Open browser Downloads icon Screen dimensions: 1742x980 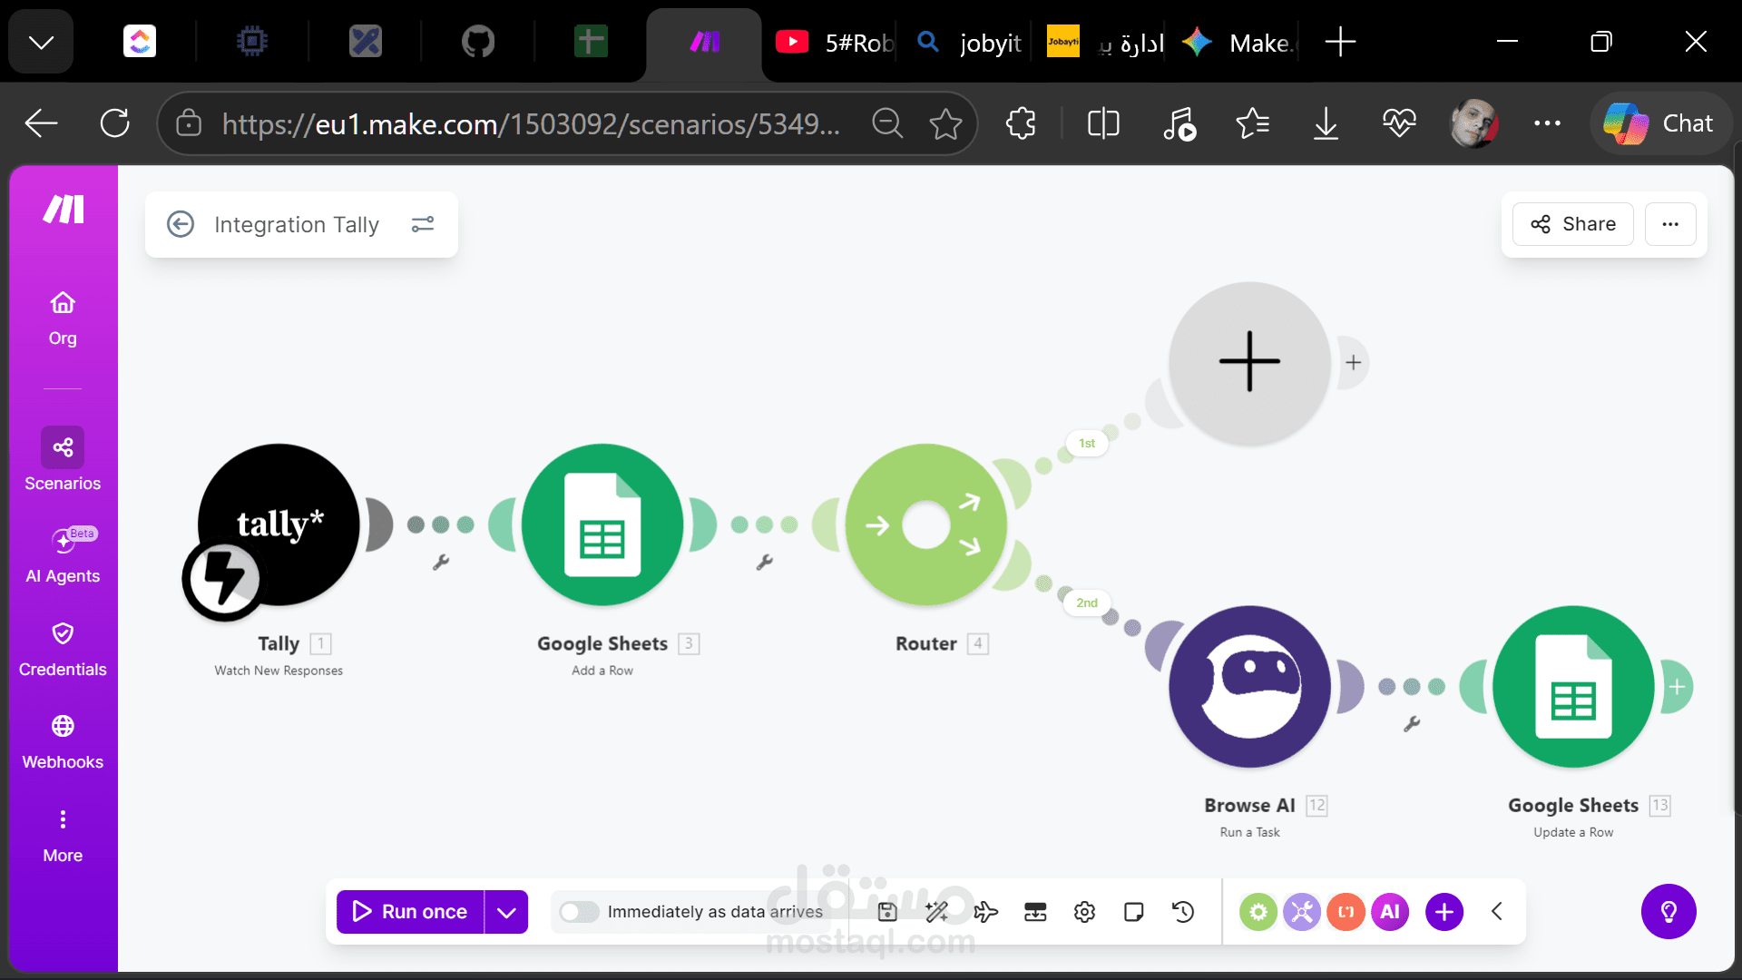[x=1326, y=123]
